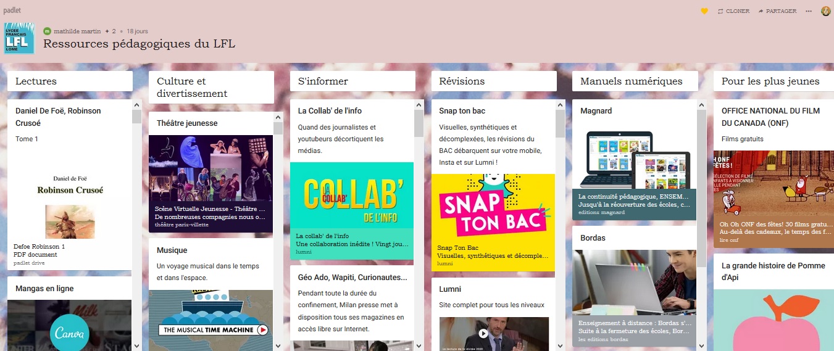Image resolution: width=834 pixels, height=351 pixels.
Task: Open the Mangas en ligne post title
Action: (x=44, y=288)
